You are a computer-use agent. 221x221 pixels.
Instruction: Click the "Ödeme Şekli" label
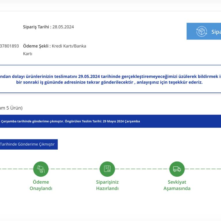(x=37, y=46)
